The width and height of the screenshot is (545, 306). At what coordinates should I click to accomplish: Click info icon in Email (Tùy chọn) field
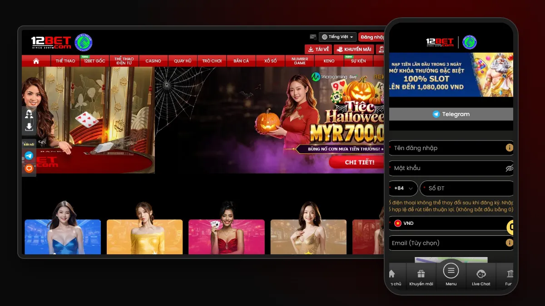click(509, 243)
